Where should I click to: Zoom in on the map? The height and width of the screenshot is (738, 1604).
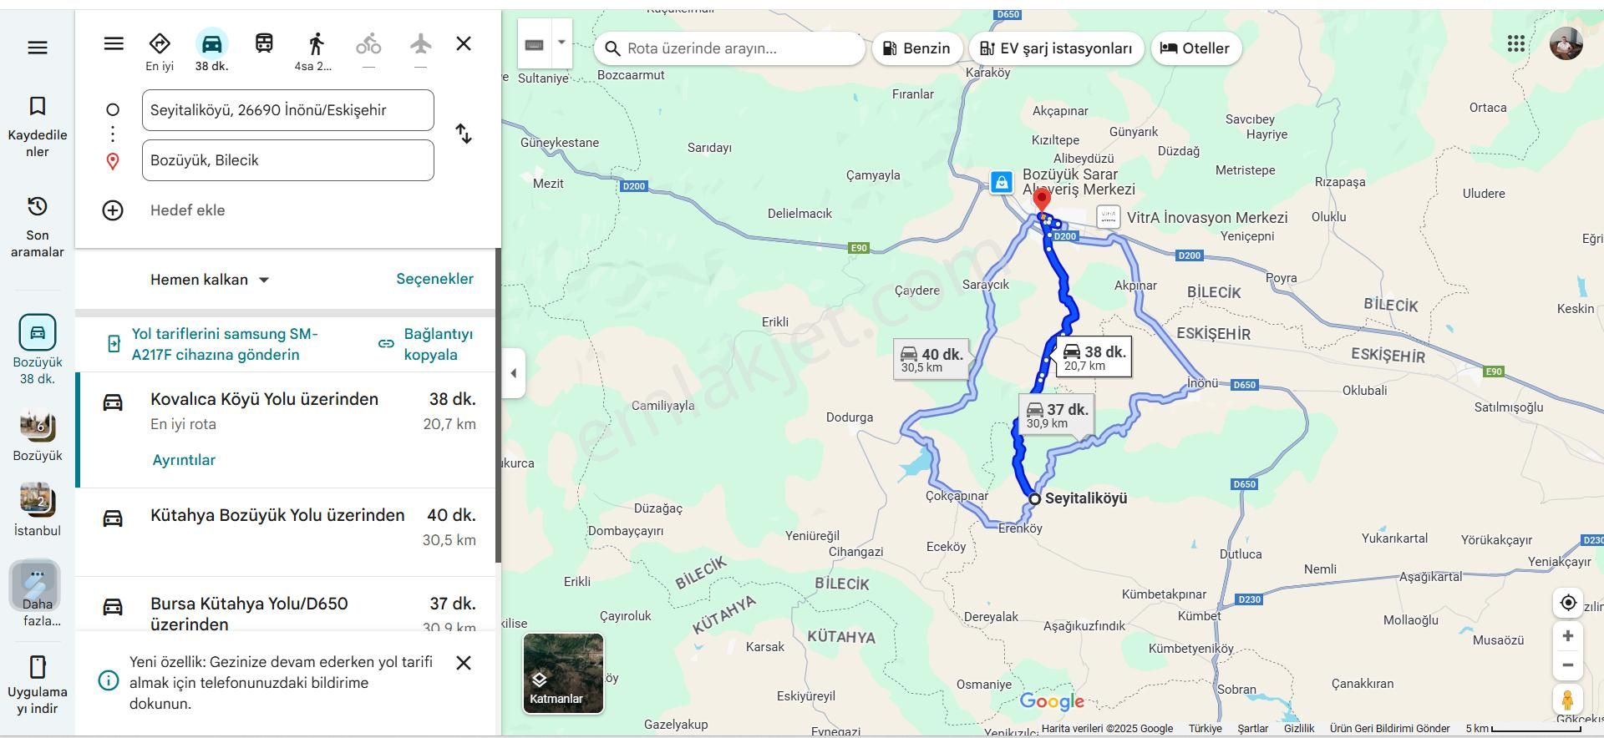click(1567, 636)
